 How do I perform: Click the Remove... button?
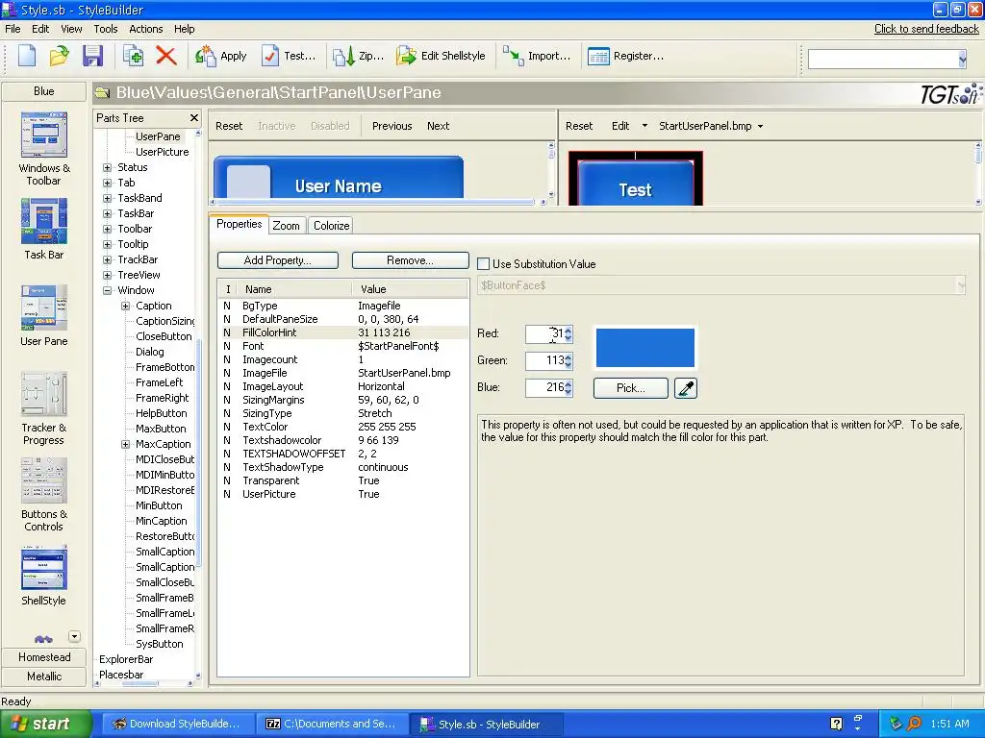click(410, 260)
